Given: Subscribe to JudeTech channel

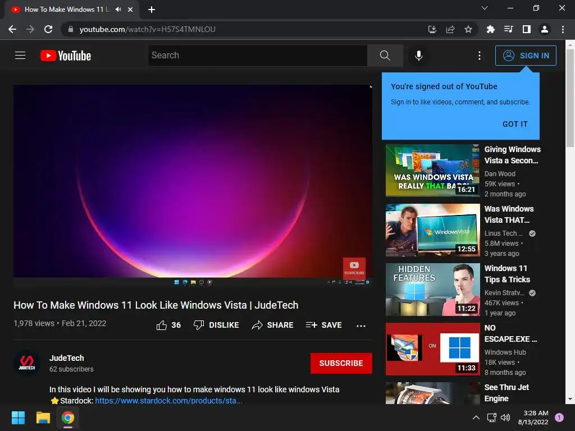Looking at the screenshot, I should point(341,363).
